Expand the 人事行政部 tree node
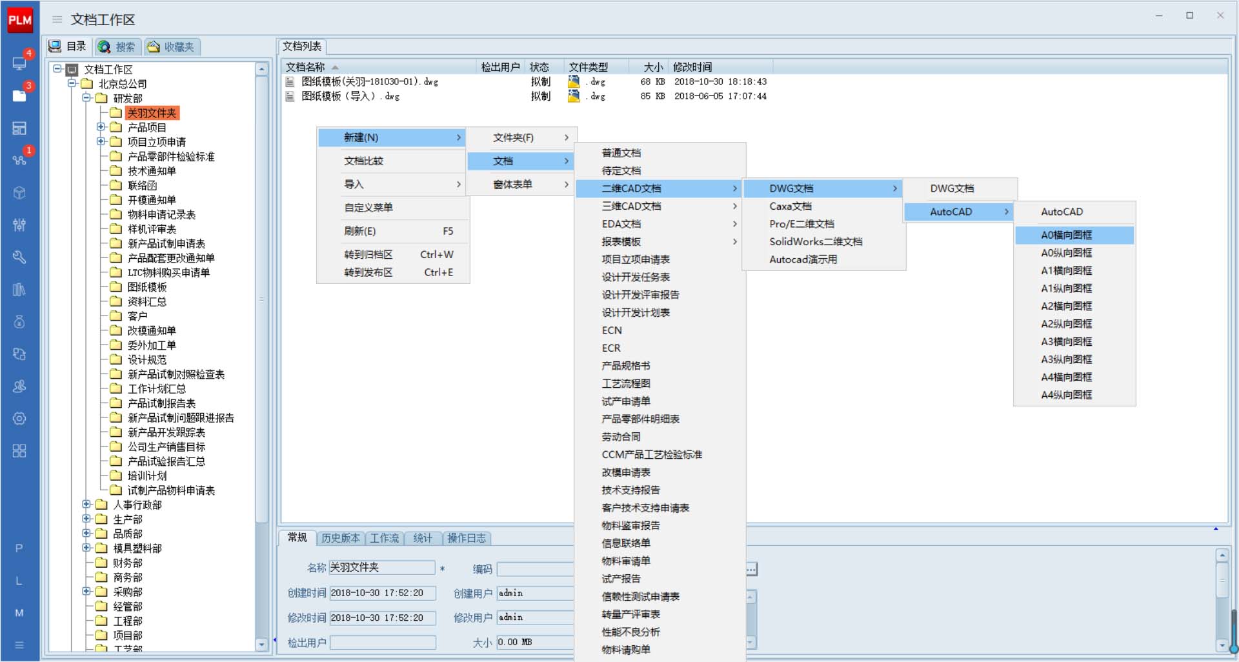Image resolution: width=1239 pixels, height=662 pixels. pyautogui.click(x=86, y=505)
